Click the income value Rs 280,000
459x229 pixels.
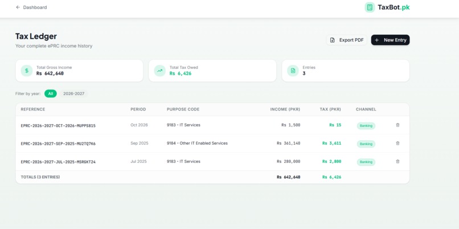coord(288,161)
